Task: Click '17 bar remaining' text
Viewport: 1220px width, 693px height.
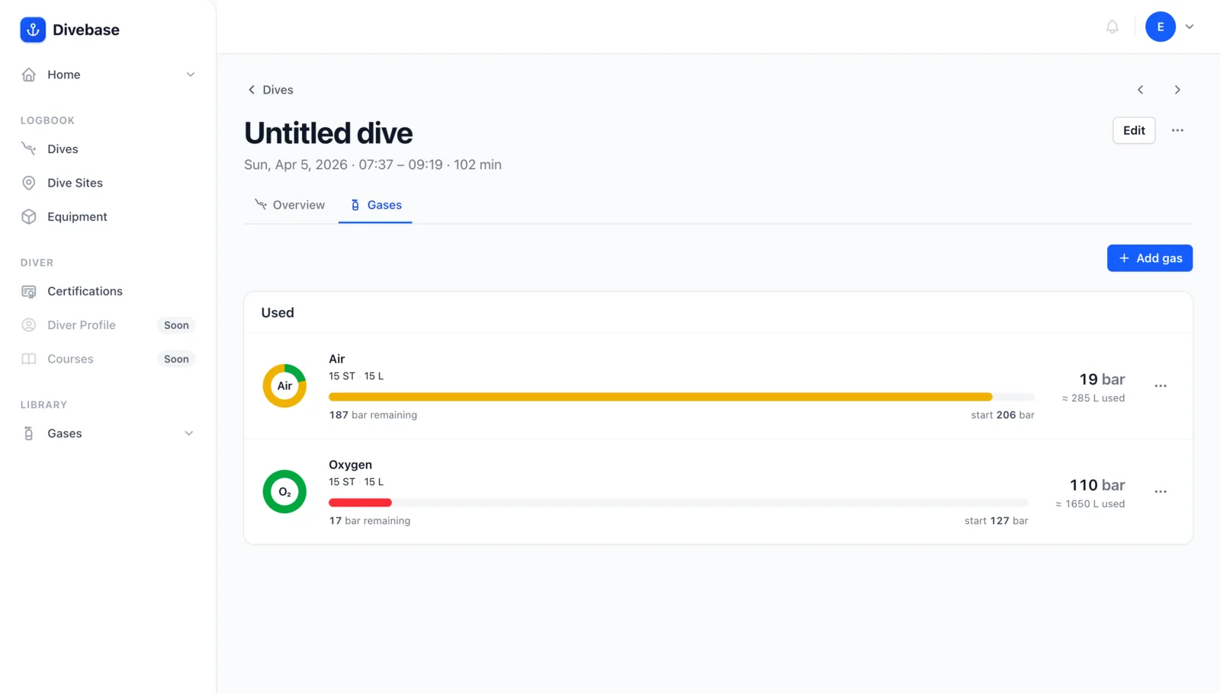Action: coord(370,521)
